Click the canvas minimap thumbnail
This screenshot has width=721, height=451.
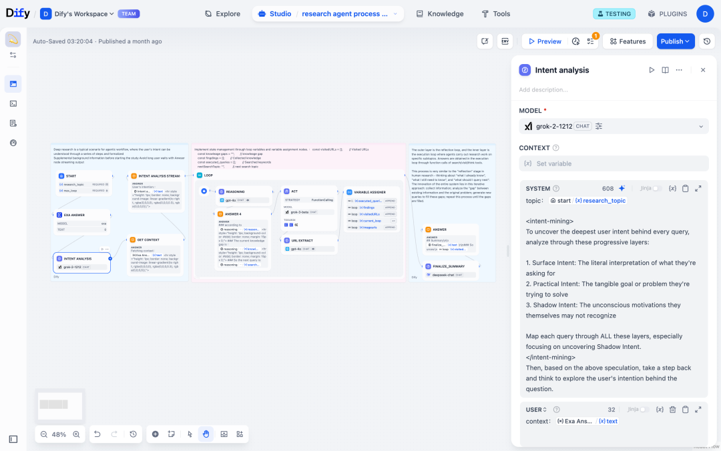point(60,406)
